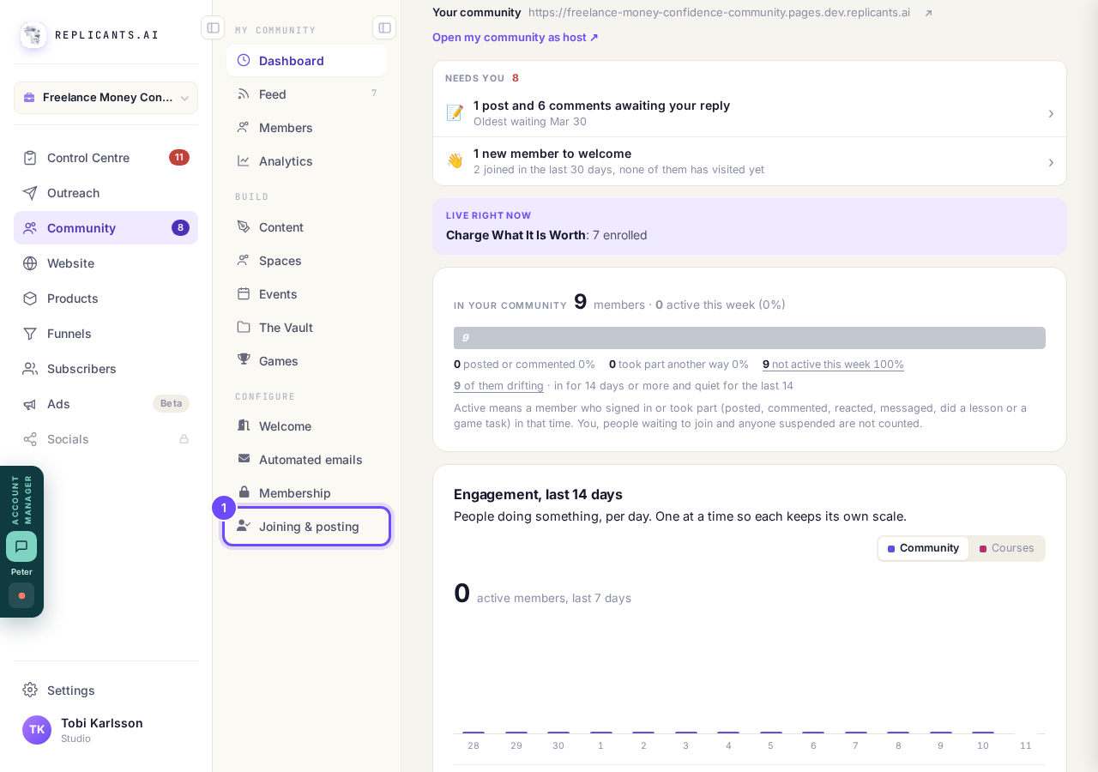
Task: Collapse the My Community panel
Action: pos(384,27)
